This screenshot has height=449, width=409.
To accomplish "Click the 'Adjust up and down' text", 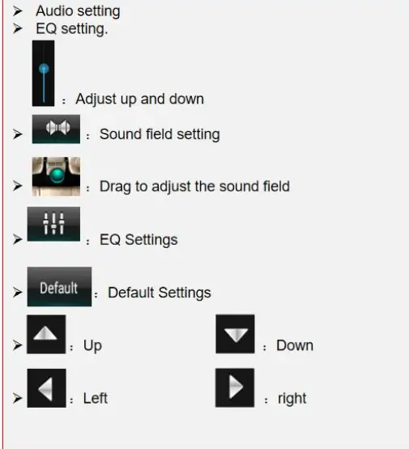I will coord(139,99).
